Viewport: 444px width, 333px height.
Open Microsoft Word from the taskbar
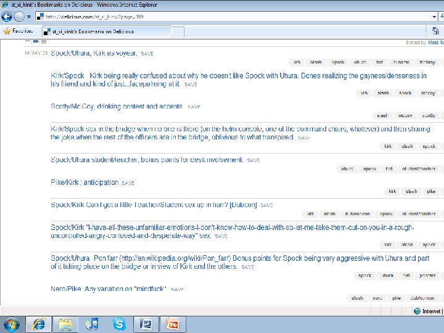click(146, 324)
